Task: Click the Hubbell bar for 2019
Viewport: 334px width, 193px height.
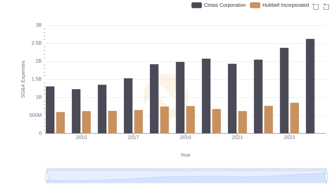Action: pyautogui.click(x=190, y=120)
